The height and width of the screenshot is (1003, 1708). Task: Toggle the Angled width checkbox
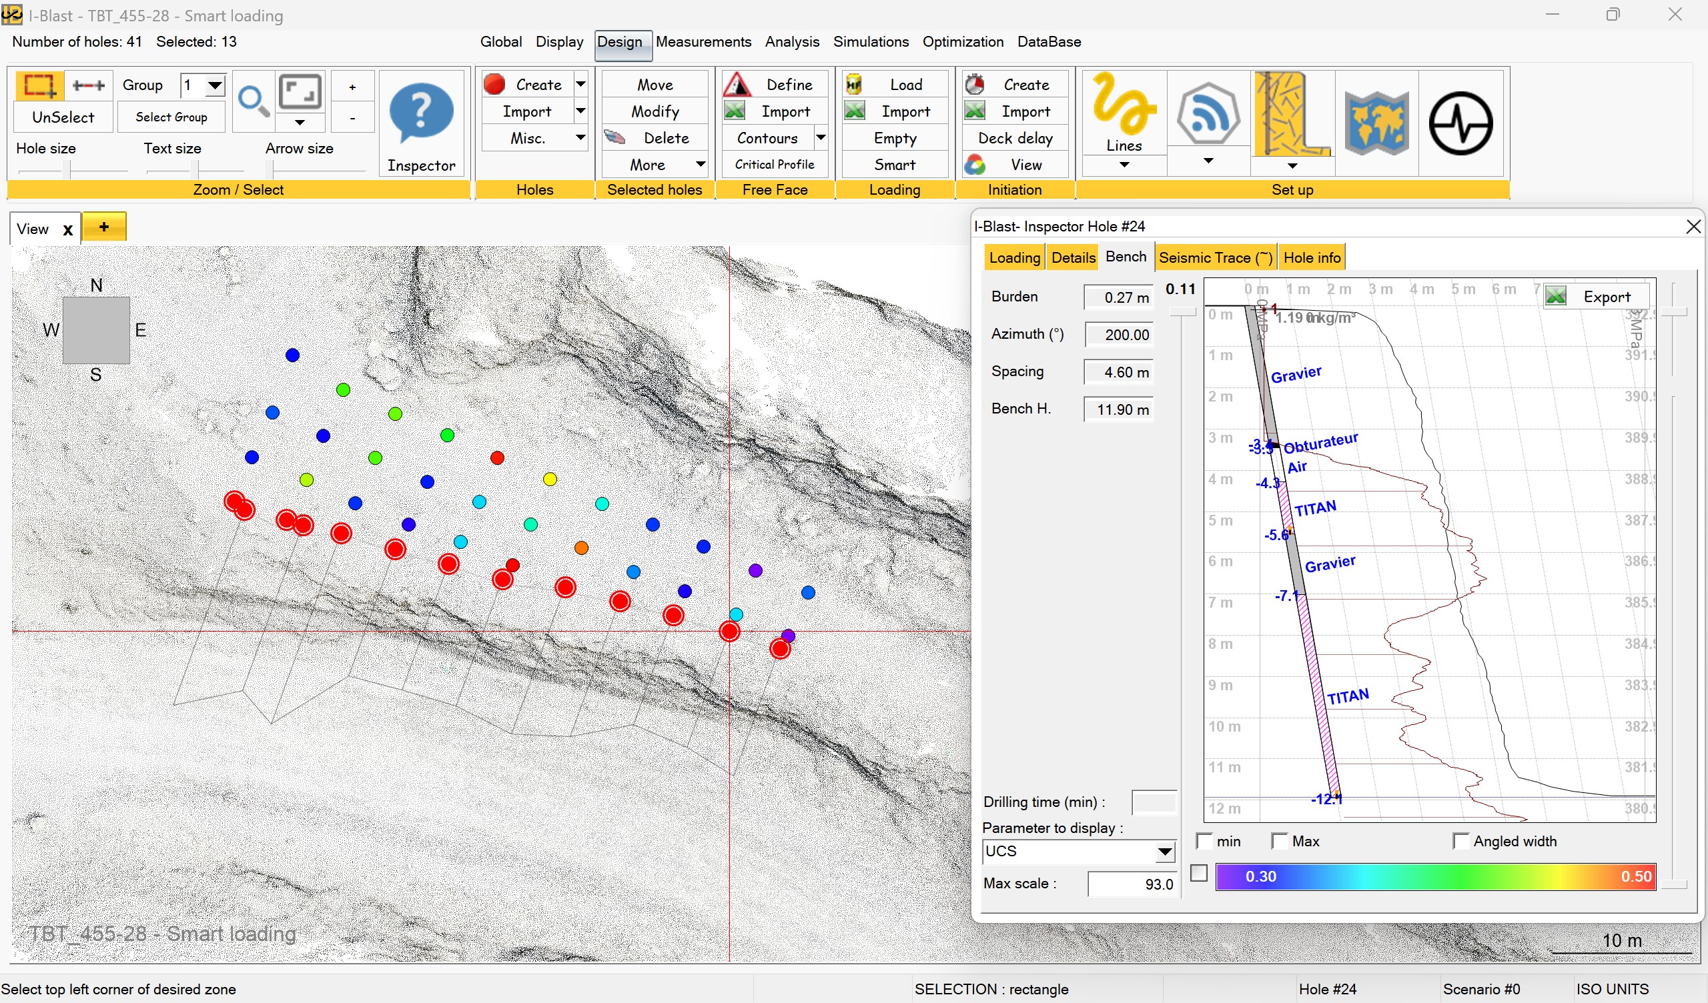point(1461,841)
